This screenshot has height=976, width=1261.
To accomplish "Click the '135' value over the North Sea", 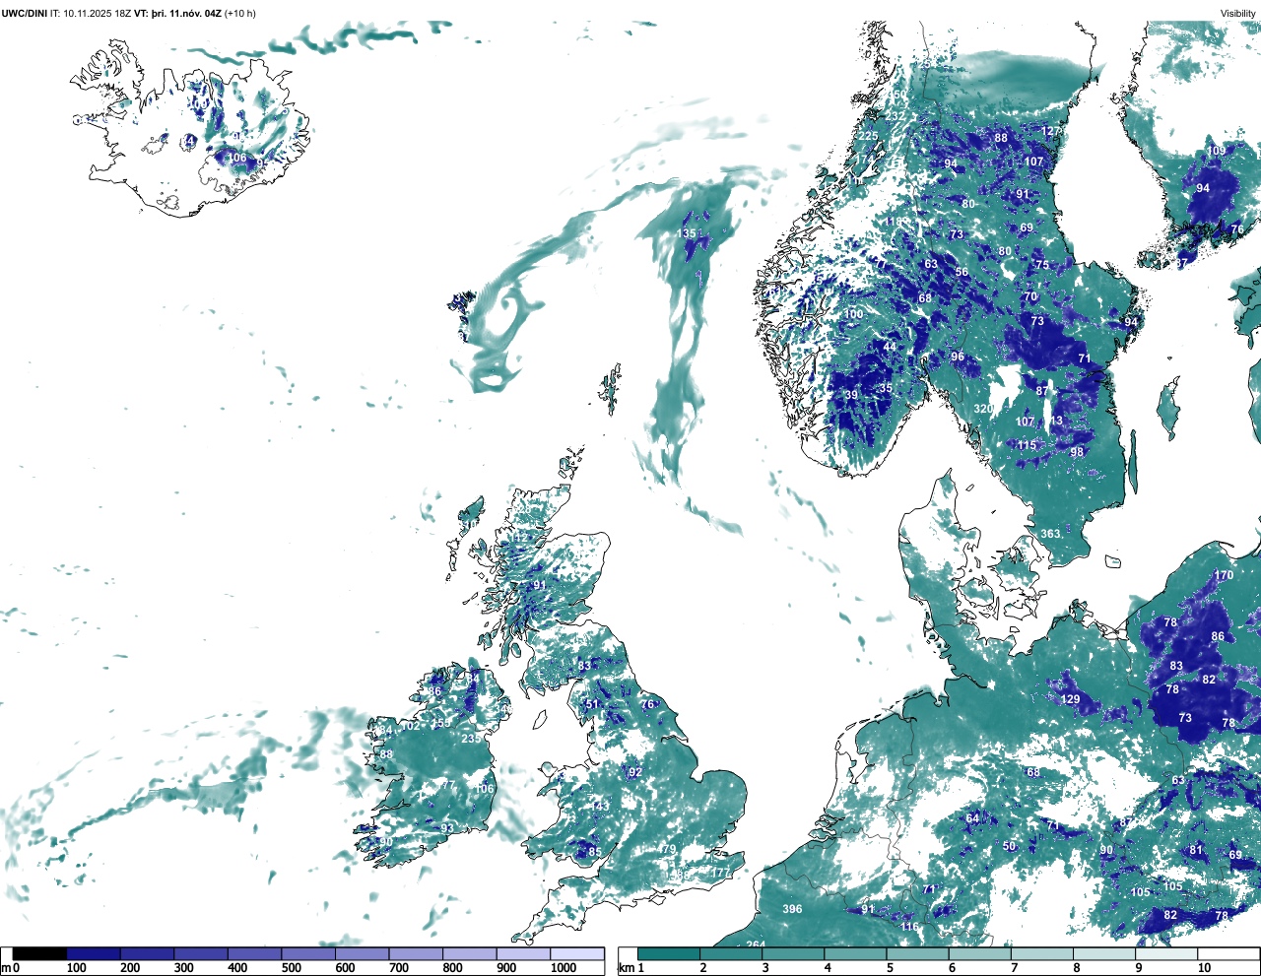I will pos(686,234).
